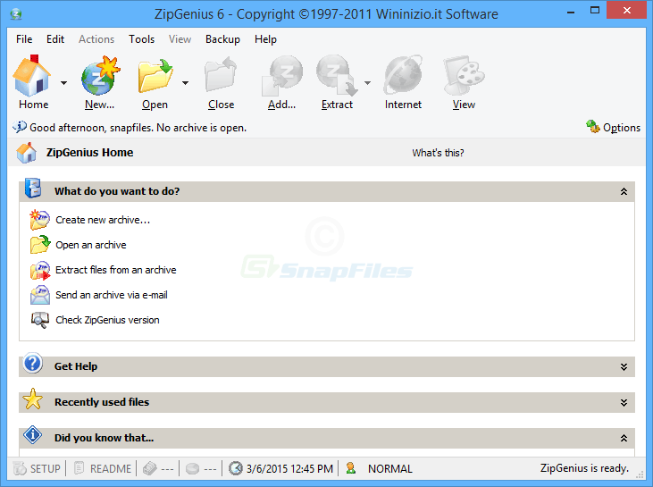
Task: Click 'Create new archive...' link
Action: pyautogui.click(x=102, y=220)
